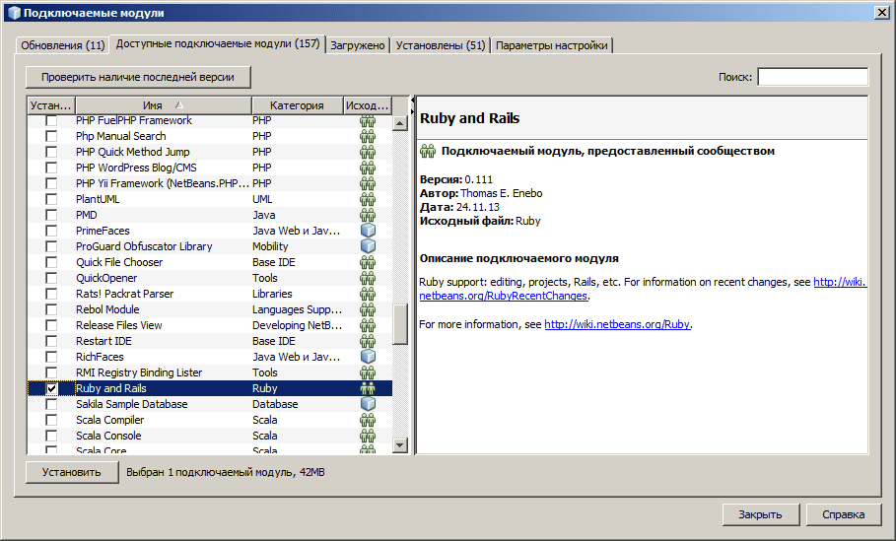Select the QuickOpener row name
896x541 pixels.
106,278
